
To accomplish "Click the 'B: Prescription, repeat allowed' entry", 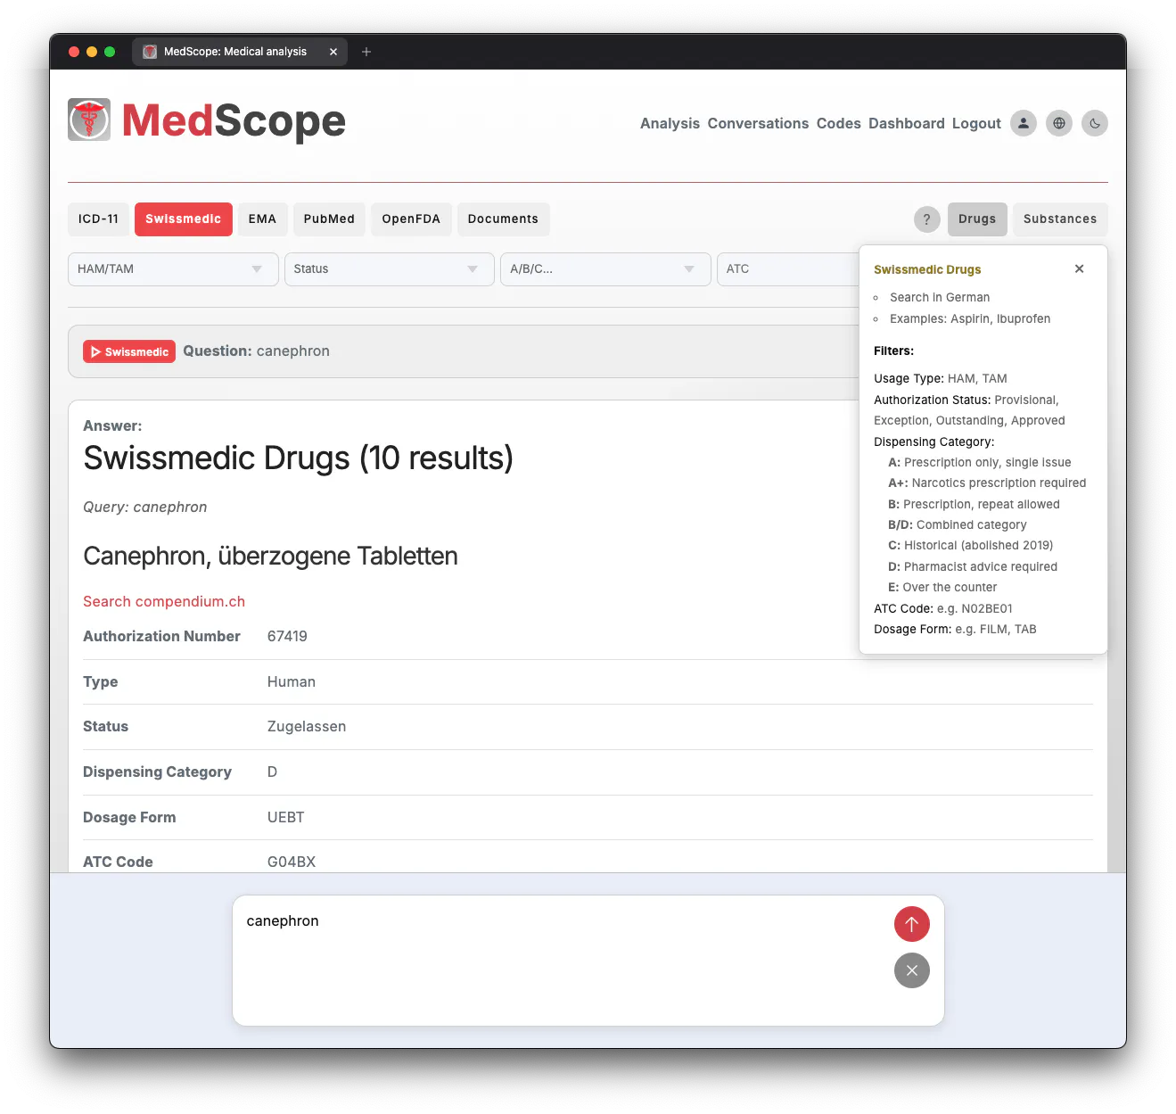I will click(x=974, y=505).
